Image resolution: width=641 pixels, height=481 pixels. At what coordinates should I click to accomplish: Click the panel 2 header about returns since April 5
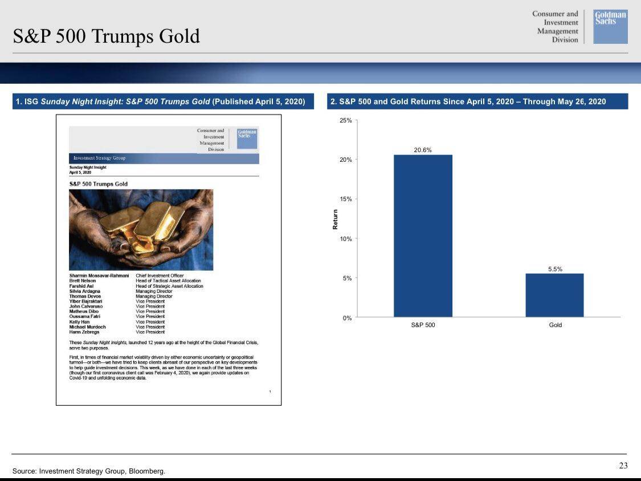click(477, 101)
